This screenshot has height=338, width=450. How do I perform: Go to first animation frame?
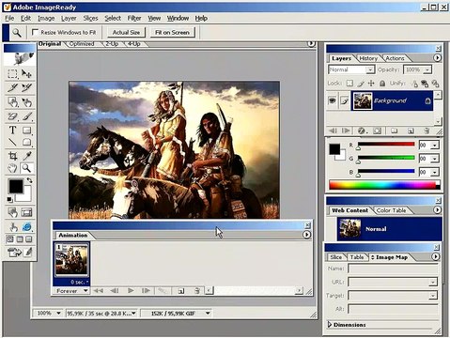(x=99, y=291)
